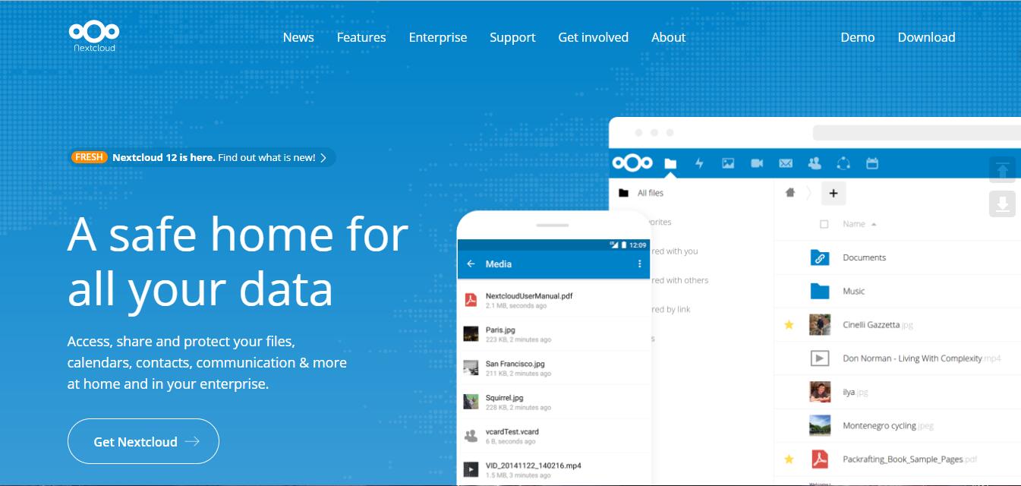Click the Media title on the phone
The image size is (1021, 486).
tap(499, 264)
